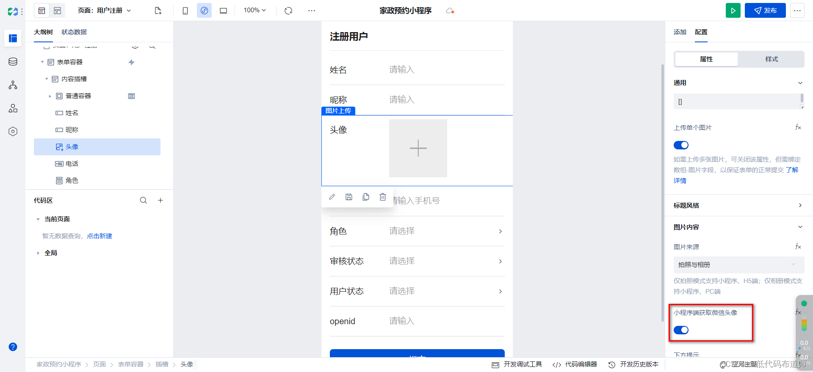Switch to the 大纲树 tab
Viewport: 813px width, 372px height.
click(43, 32)
